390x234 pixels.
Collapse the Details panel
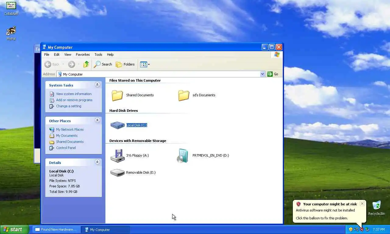[97, 162]
